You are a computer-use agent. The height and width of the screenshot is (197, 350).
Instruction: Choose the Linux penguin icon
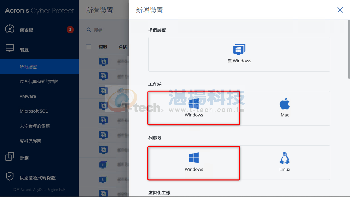[285, 158]
